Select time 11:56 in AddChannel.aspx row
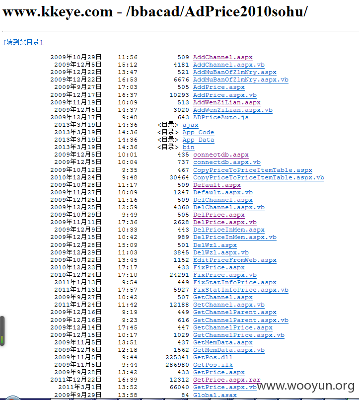Viewport: 359px width, 400px height. point(128,58)
